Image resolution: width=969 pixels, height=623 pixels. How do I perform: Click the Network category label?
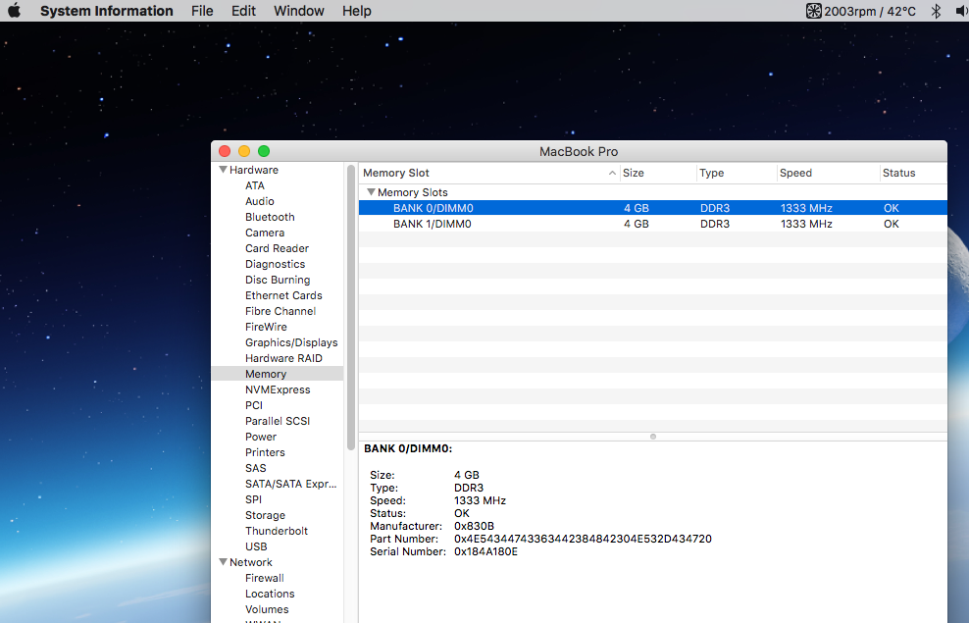250,562
